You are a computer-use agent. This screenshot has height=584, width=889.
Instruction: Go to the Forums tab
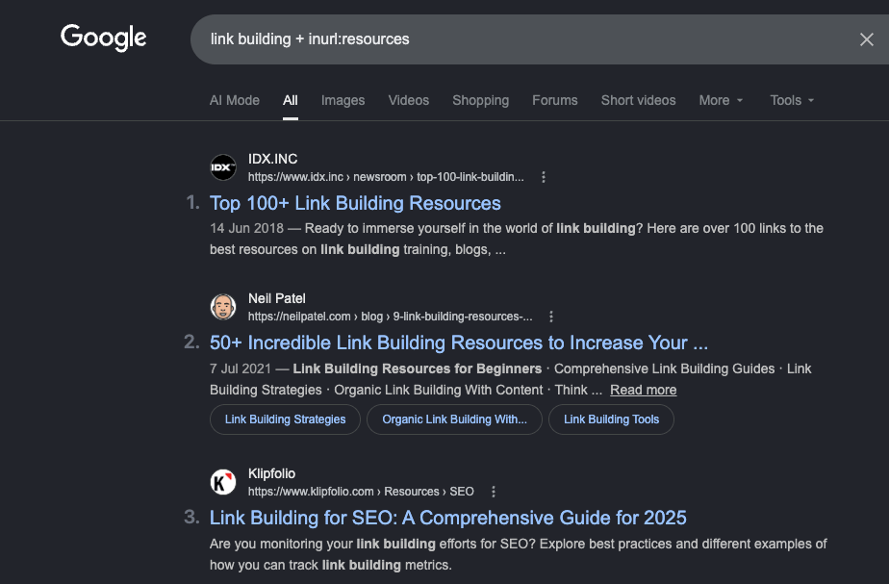click(x=555, y=100)
